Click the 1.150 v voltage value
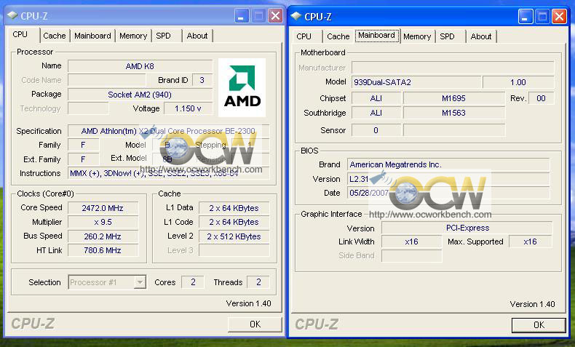The image size is (575, 347). pyautogui.click(x=188, y=109)
